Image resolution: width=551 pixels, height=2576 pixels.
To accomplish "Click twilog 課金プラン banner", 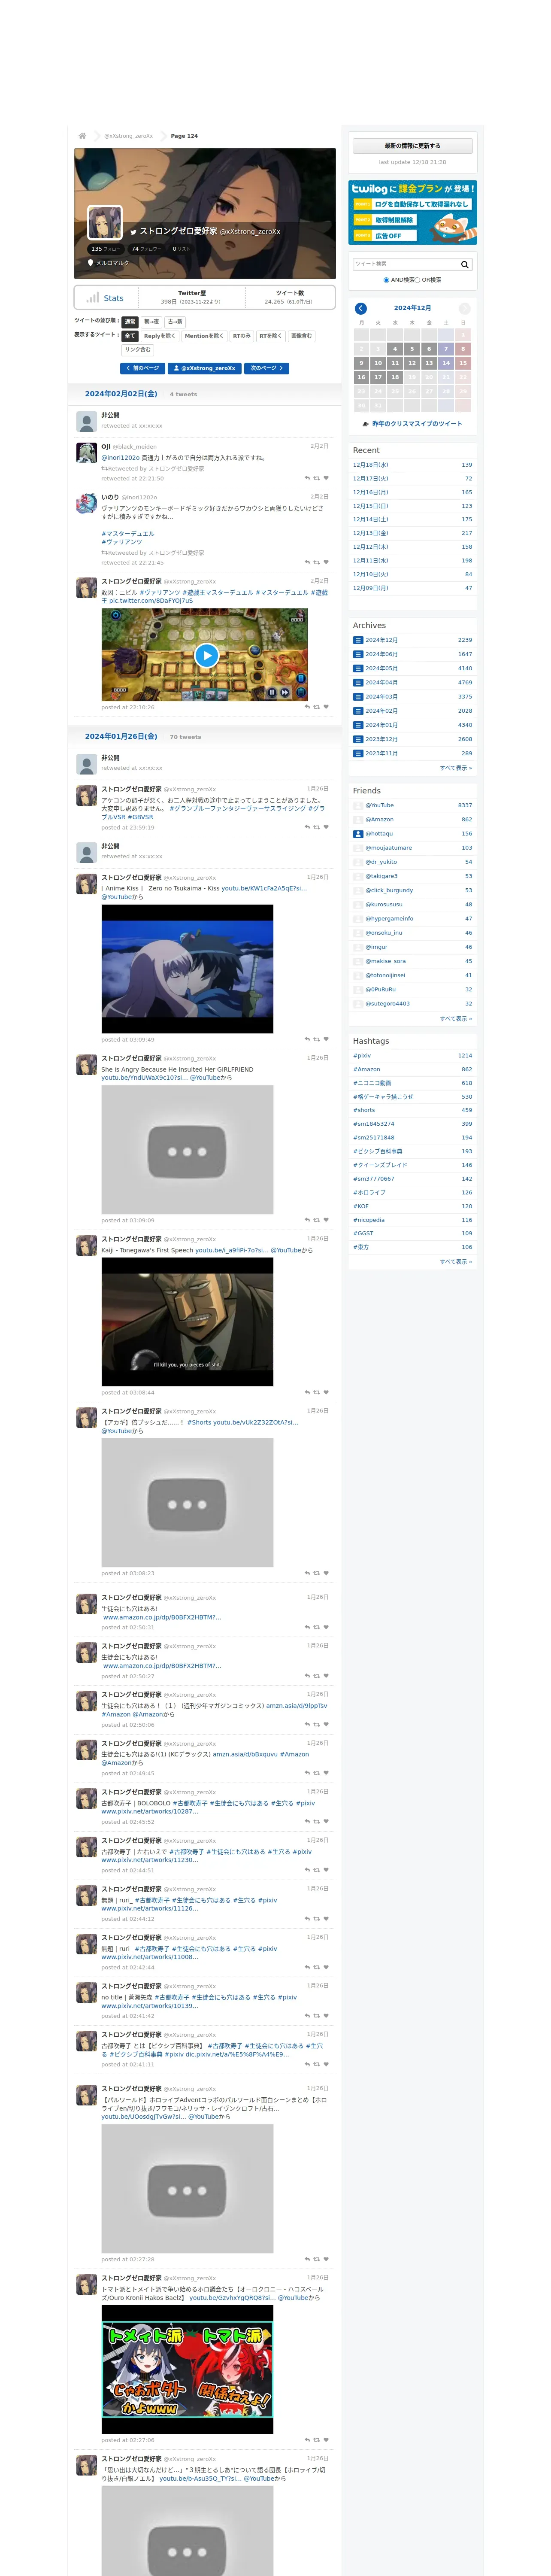I will (412, 212).
